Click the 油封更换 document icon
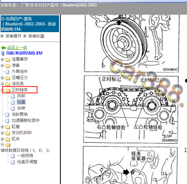 coord(8,114)
